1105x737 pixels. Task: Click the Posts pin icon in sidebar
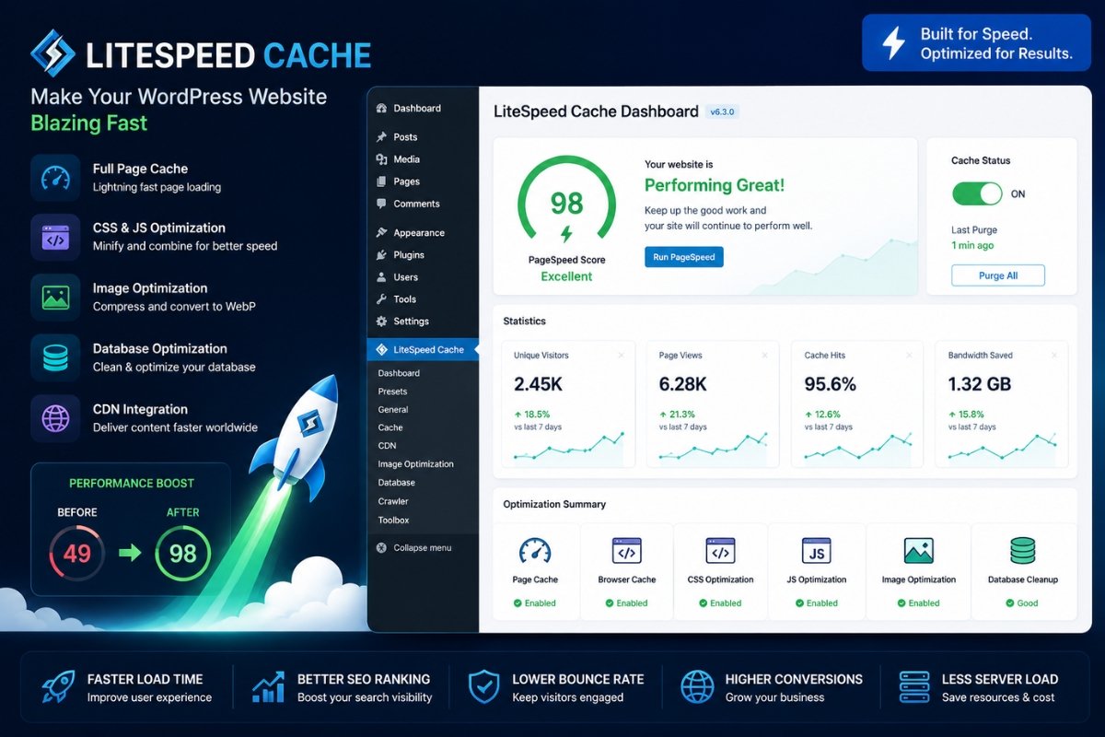[x=381, y=136]
